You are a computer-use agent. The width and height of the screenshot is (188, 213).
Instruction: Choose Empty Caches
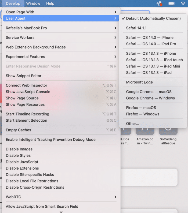click(x=61, y=130)
